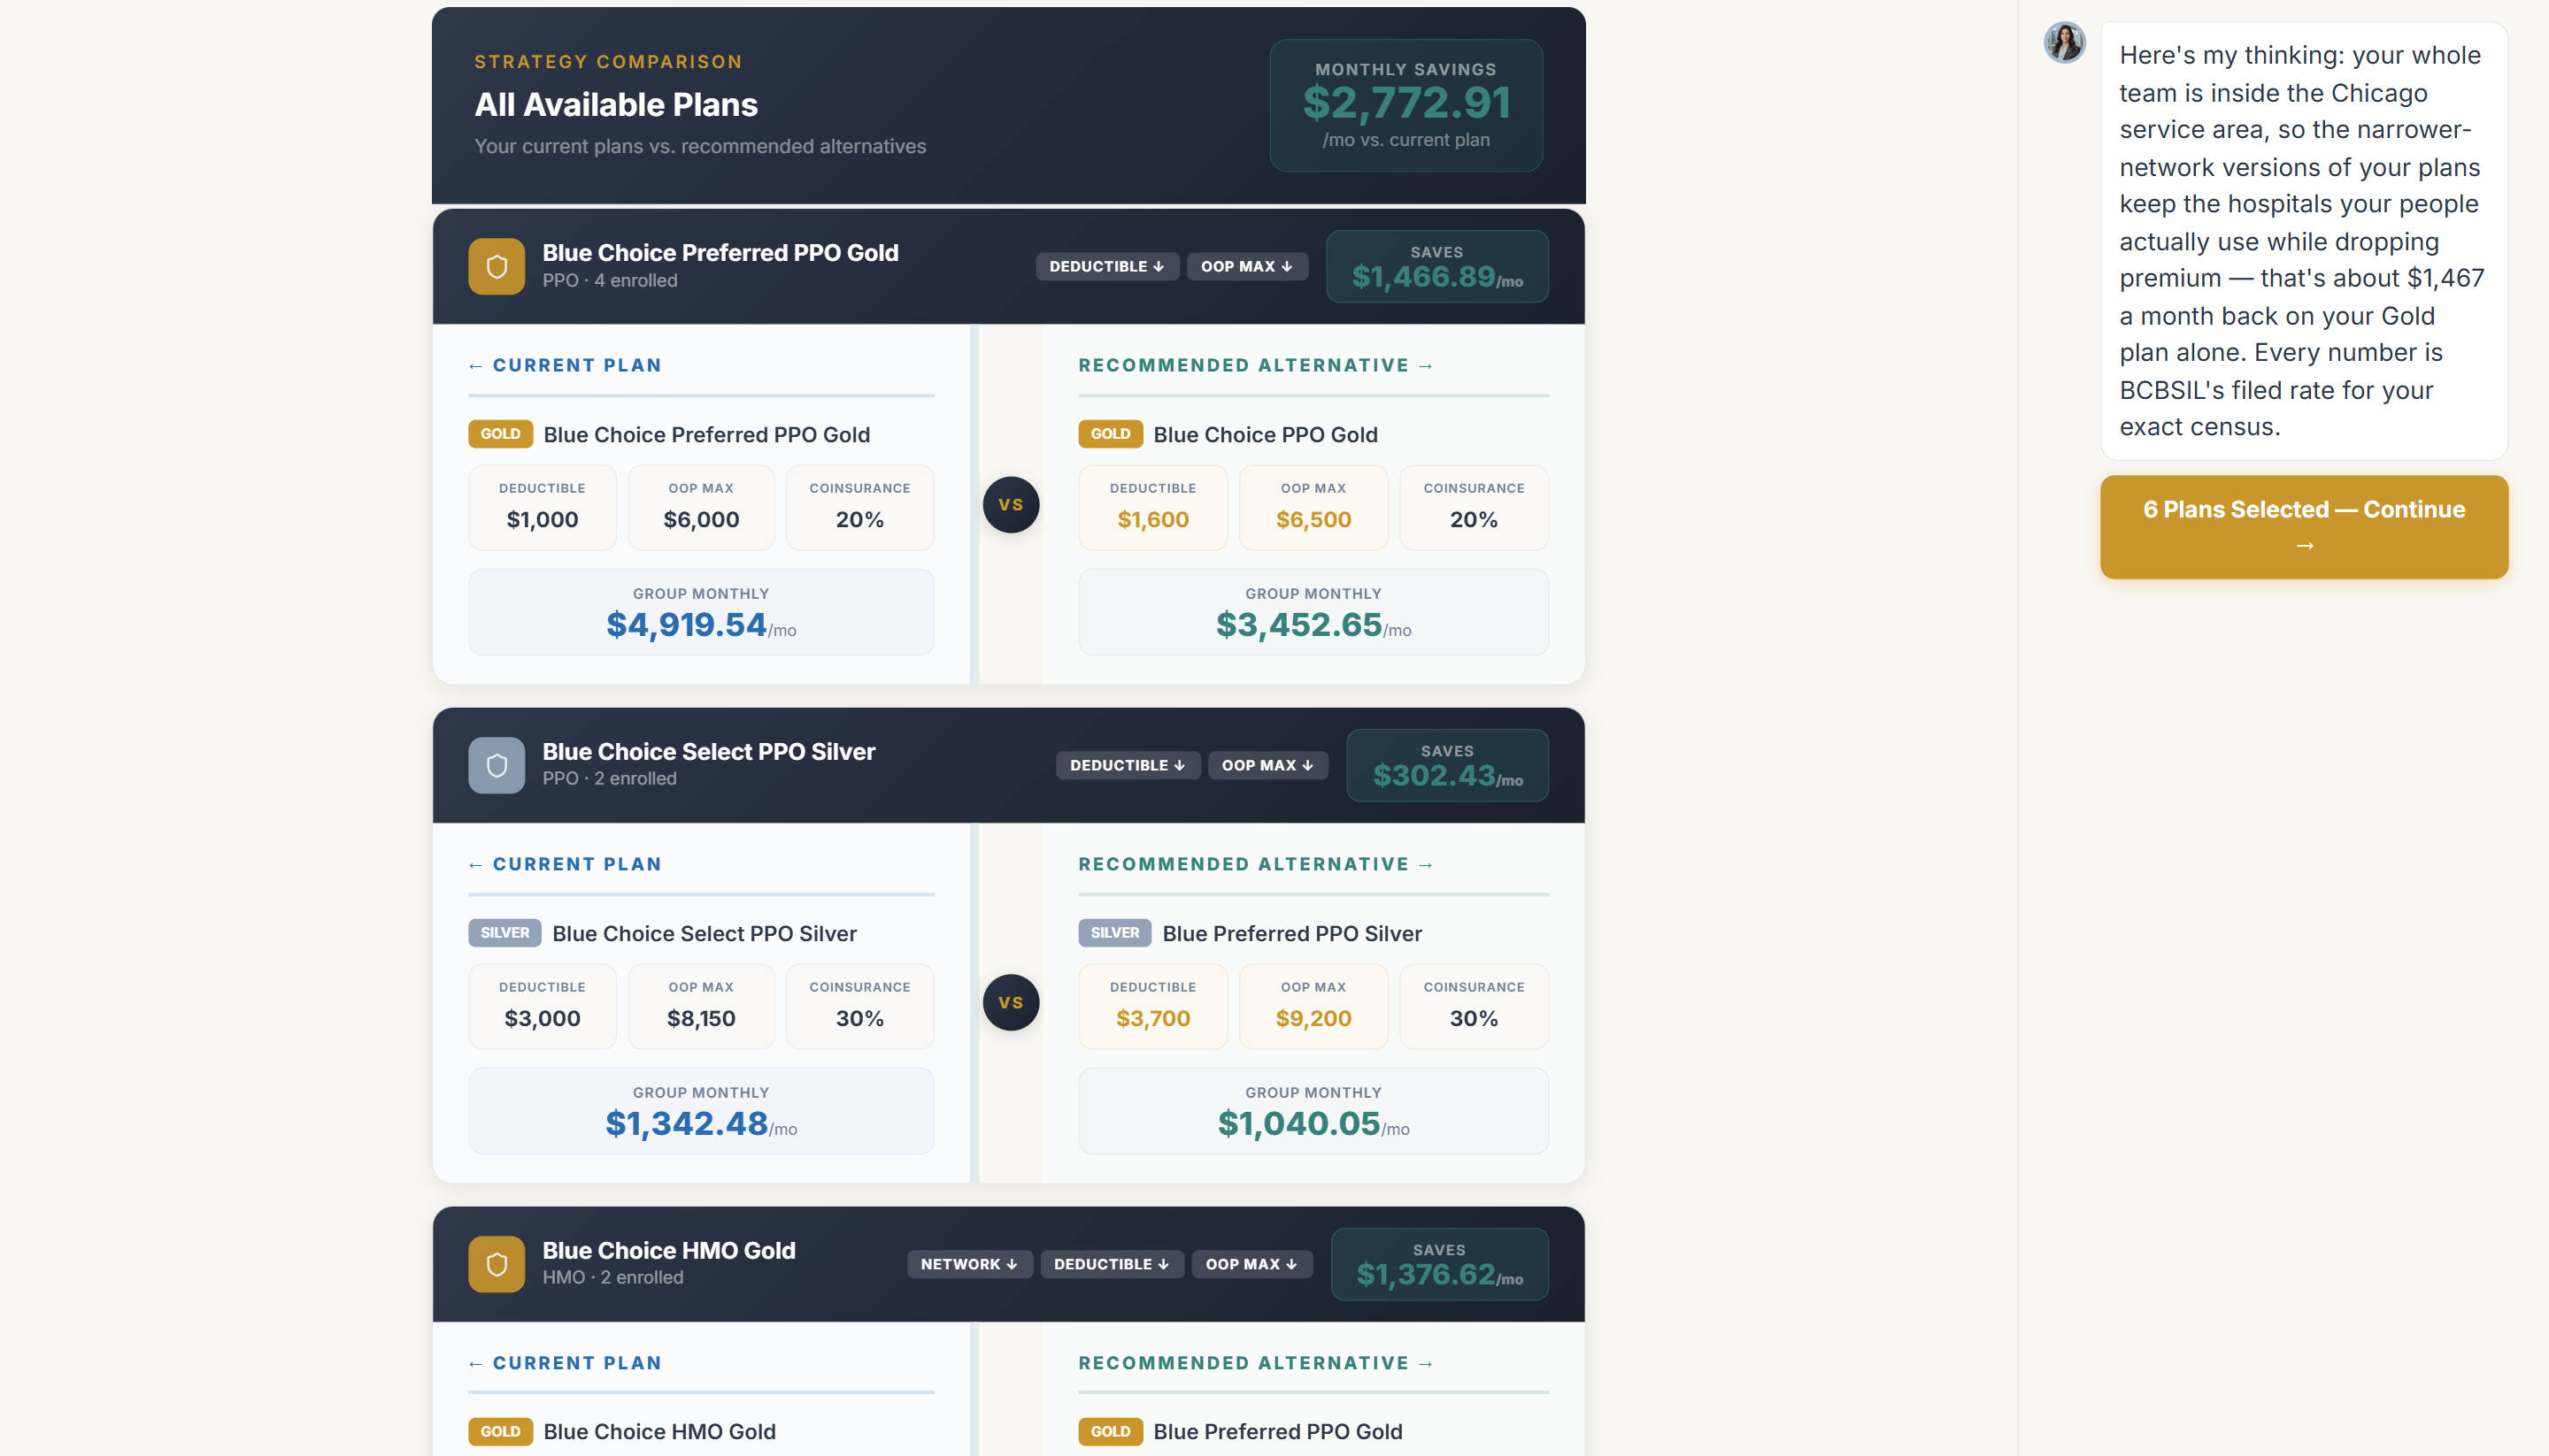Select the $3,700 deductible value

[x=1152, y=1019]
